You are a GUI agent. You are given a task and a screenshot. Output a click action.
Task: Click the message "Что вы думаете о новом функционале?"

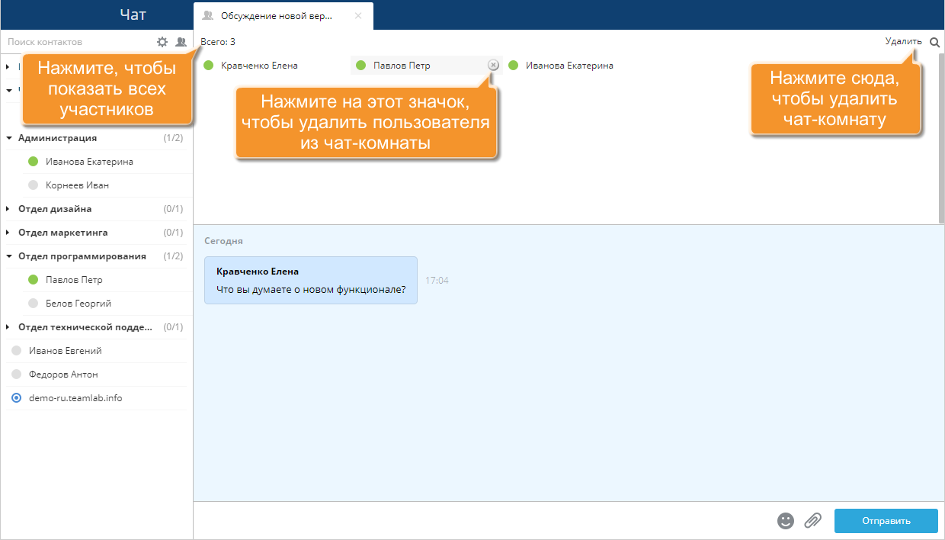point(311,289)
